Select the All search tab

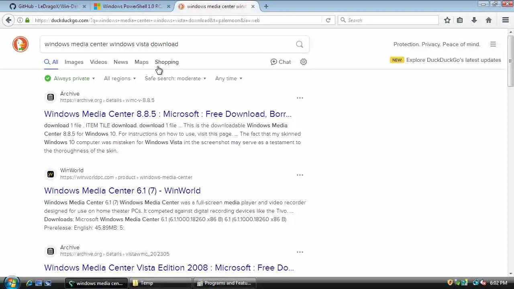click(x=51, y=62)
